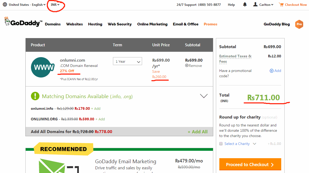Open the 1 Year term dropdown

[x=128, y=61]
